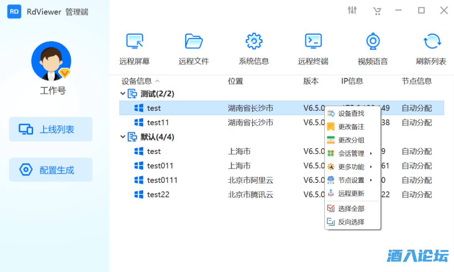The image size is (454, 272).
Task: Click the 设备查找 search icon
Action: (x=331, y=113)
